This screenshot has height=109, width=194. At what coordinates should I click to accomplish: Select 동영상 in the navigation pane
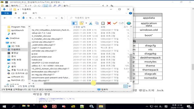tap(15, 53)
